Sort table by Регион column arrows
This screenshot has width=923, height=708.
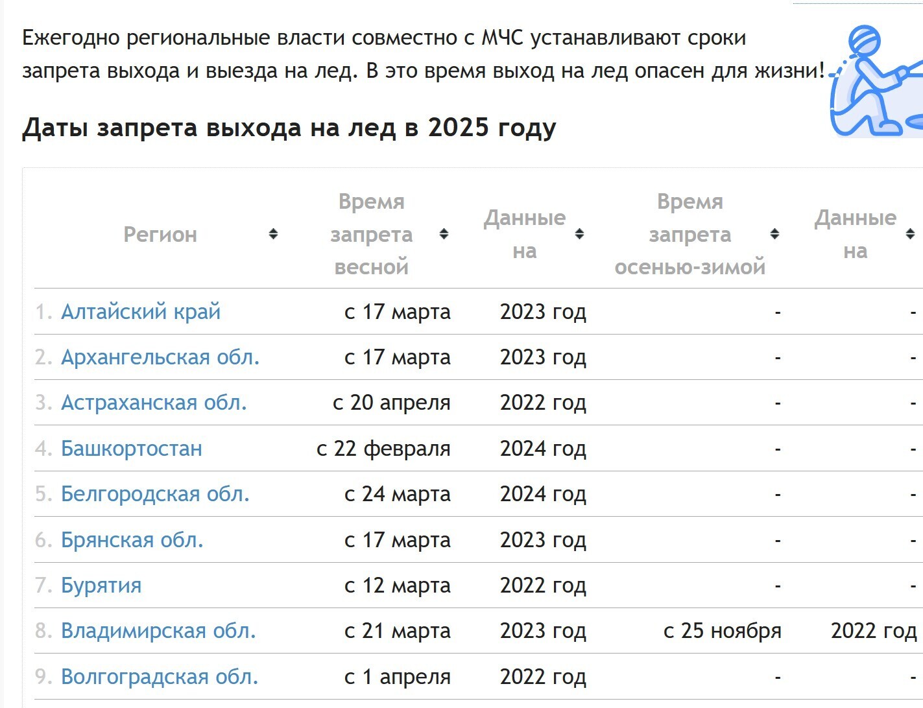click(273, 234)
